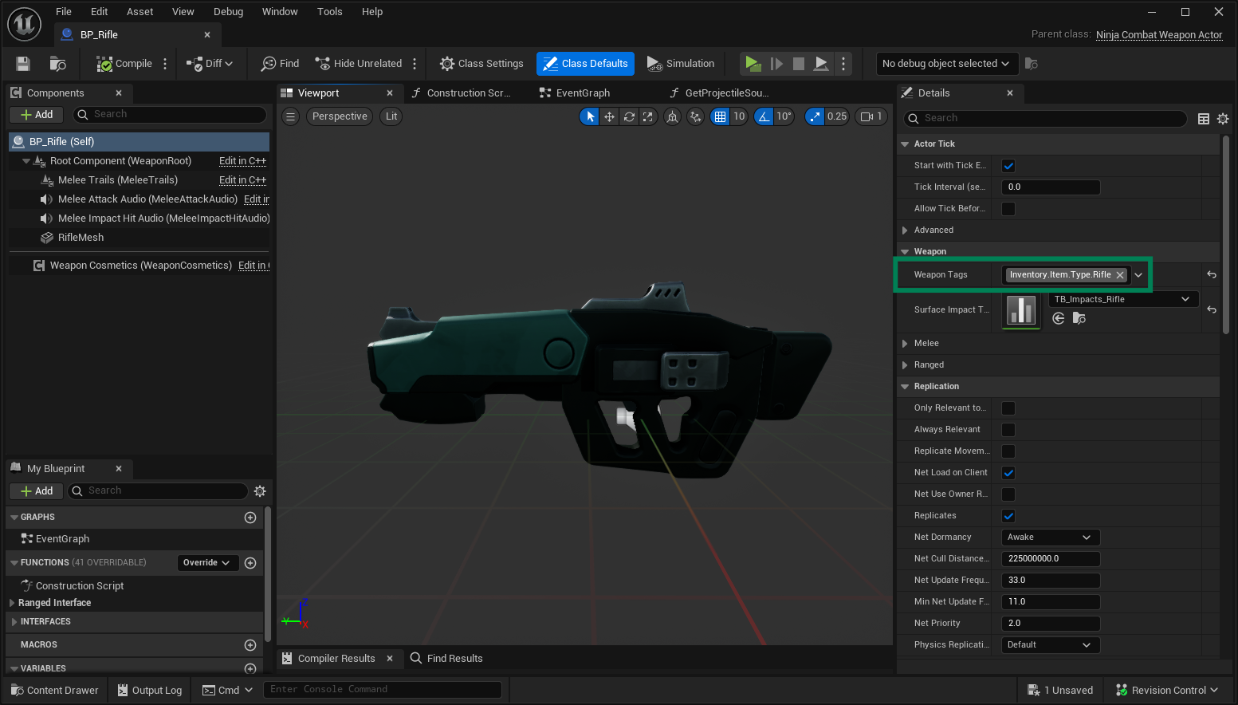Click the TB_Impacts_Rifle asset thumbnail
The height and width of the screenshot is (705, 1238).
pyautogui.click(x=1021, y=310)
